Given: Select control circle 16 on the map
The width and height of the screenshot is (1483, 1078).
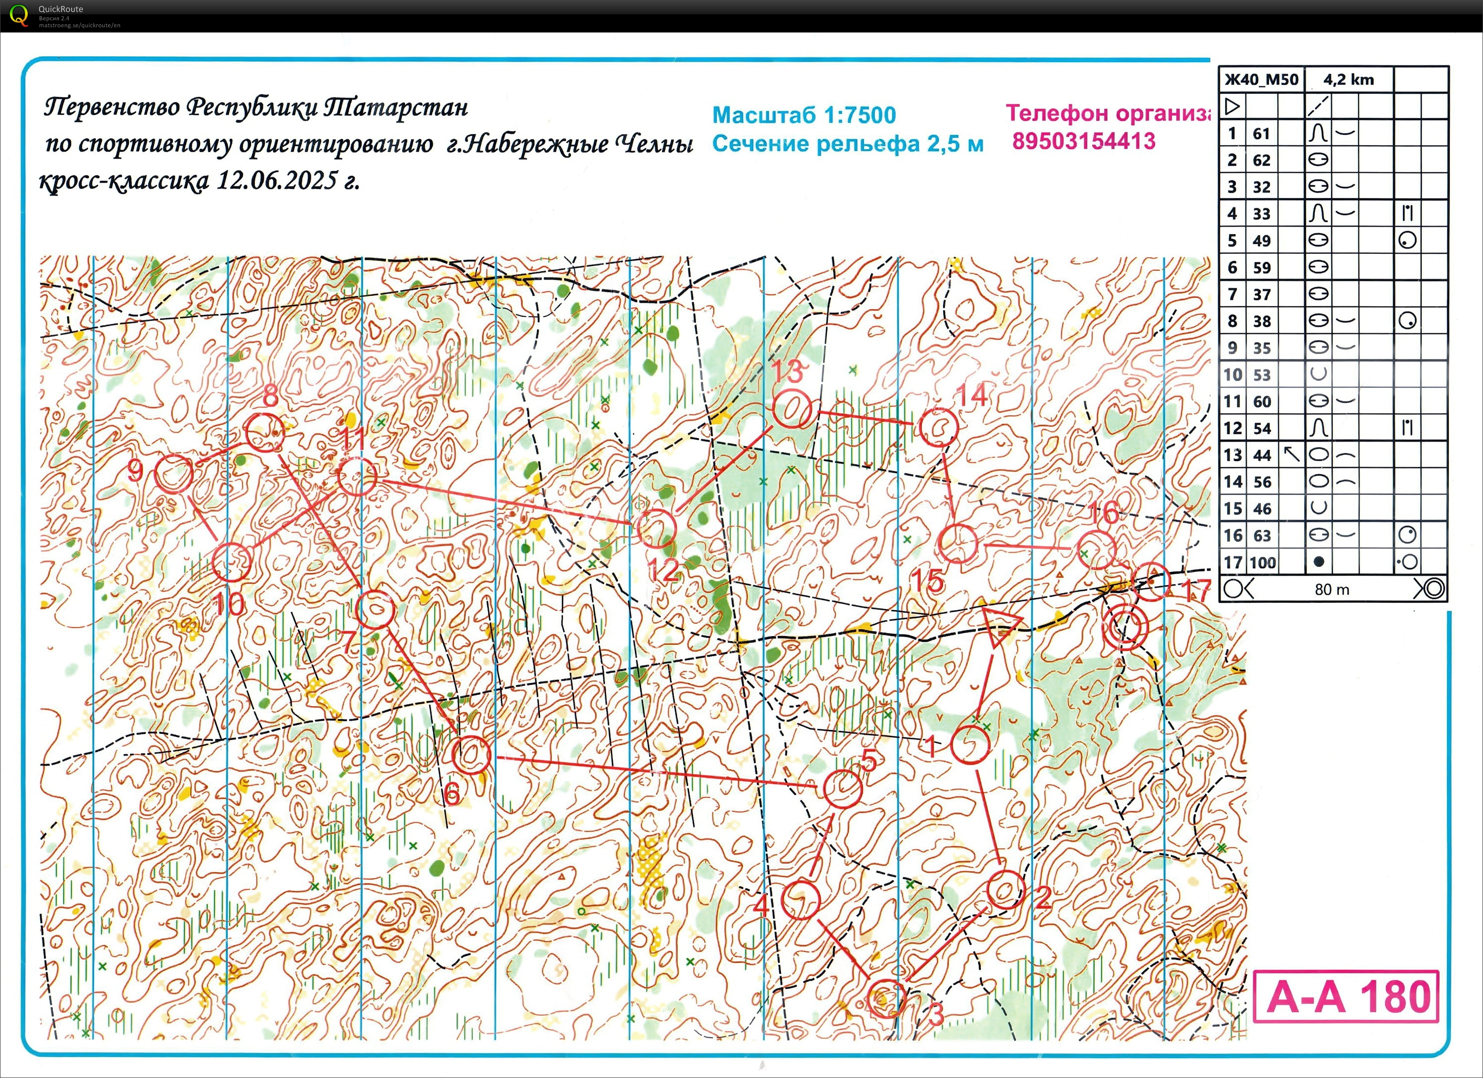Looking at the screenshot, I should pos(1097,551).
